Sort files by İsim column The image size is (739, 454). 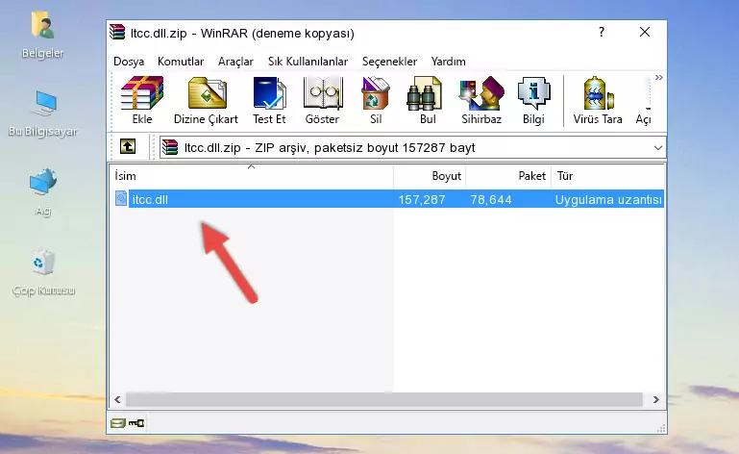coord(252,176)
